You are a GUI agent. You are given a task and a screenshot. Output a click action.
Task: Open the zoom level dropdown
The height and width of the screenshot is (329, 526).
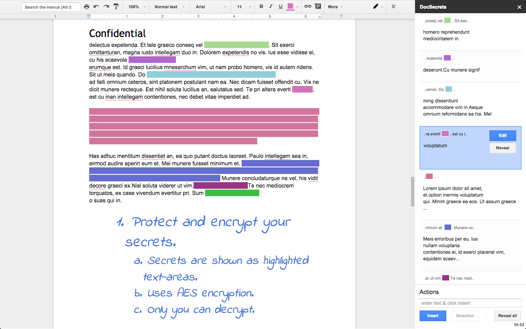[136, 7]
